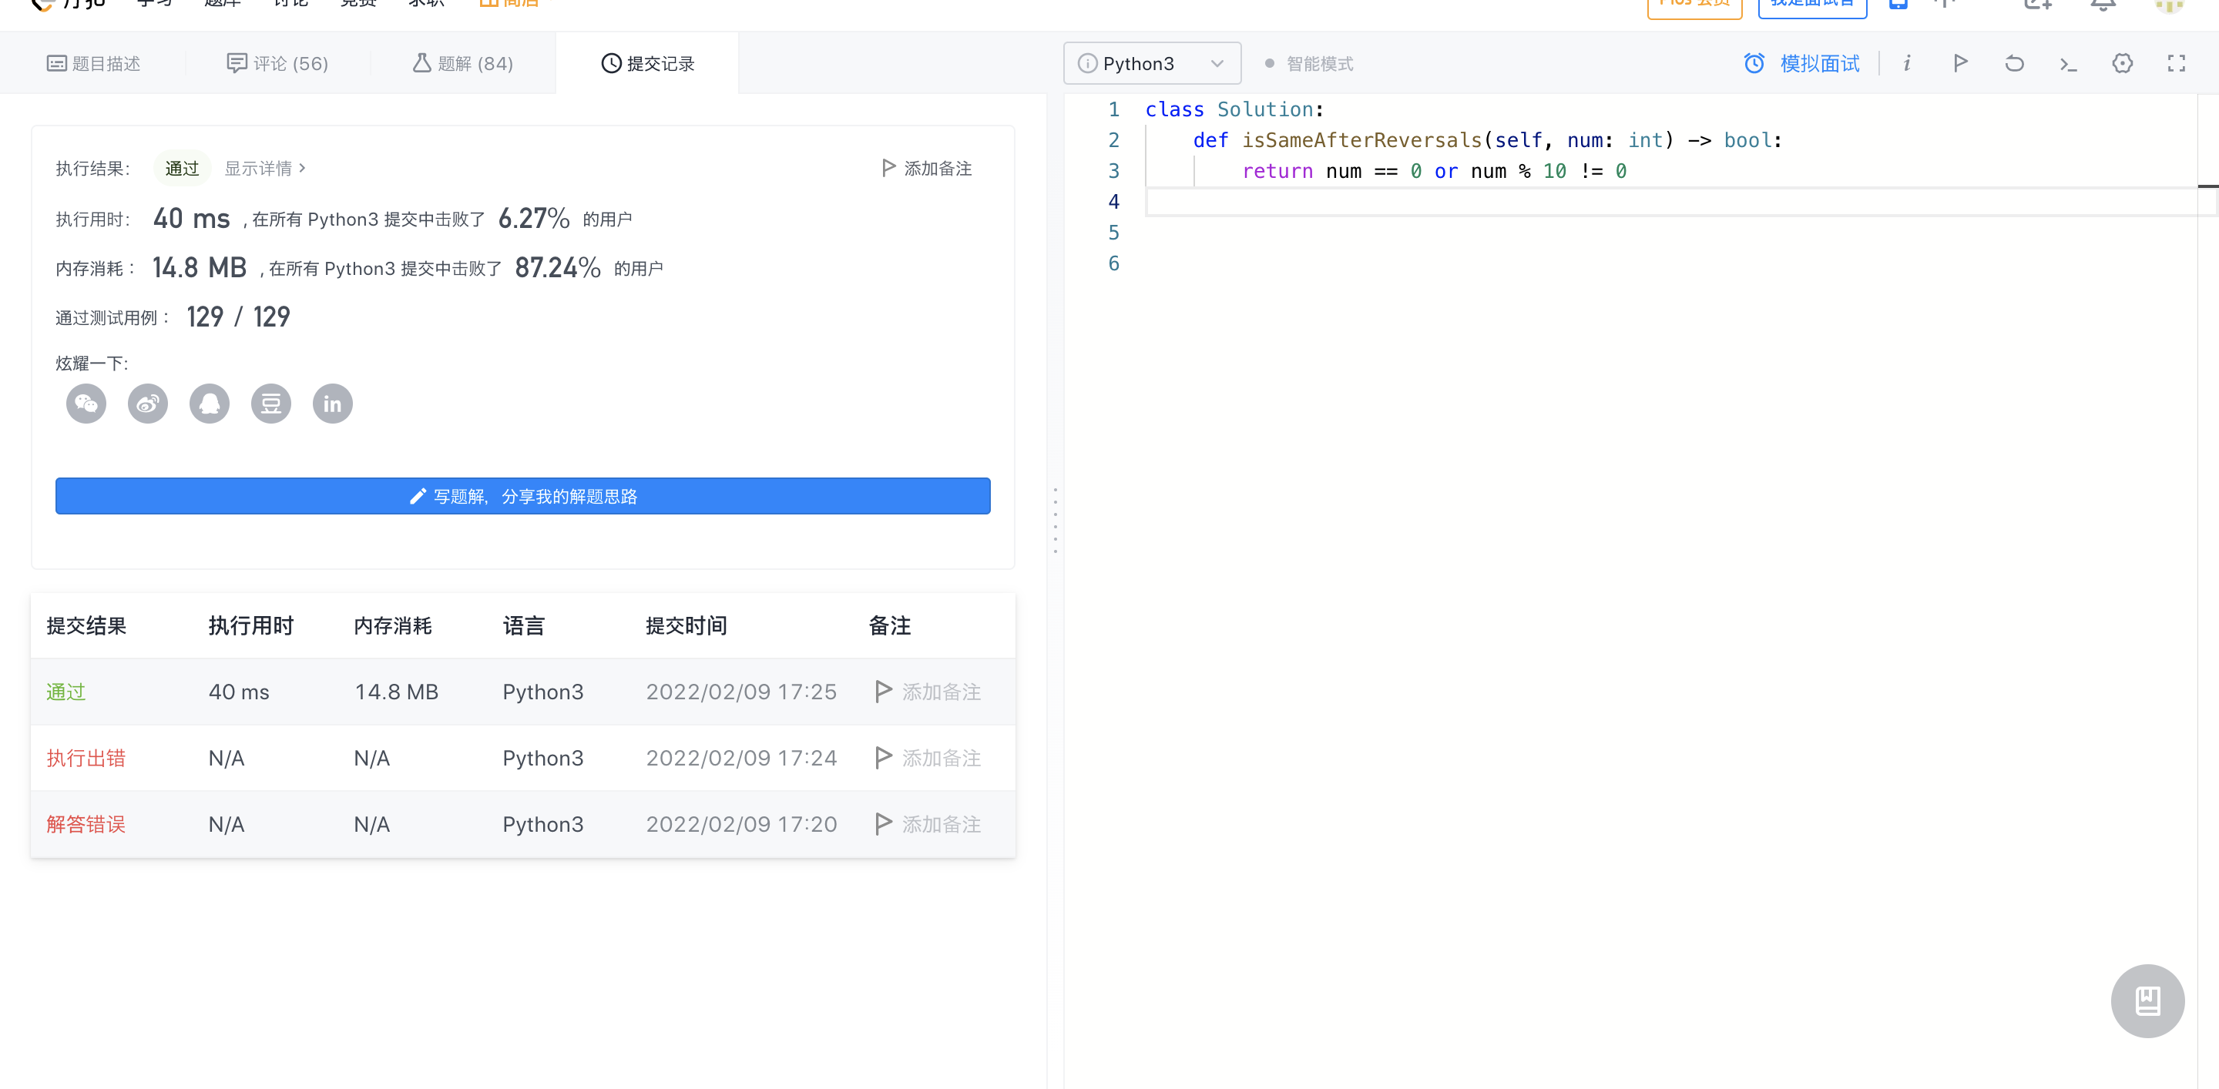Toggle 智能模式 smart mode

tap(1309, 64)
